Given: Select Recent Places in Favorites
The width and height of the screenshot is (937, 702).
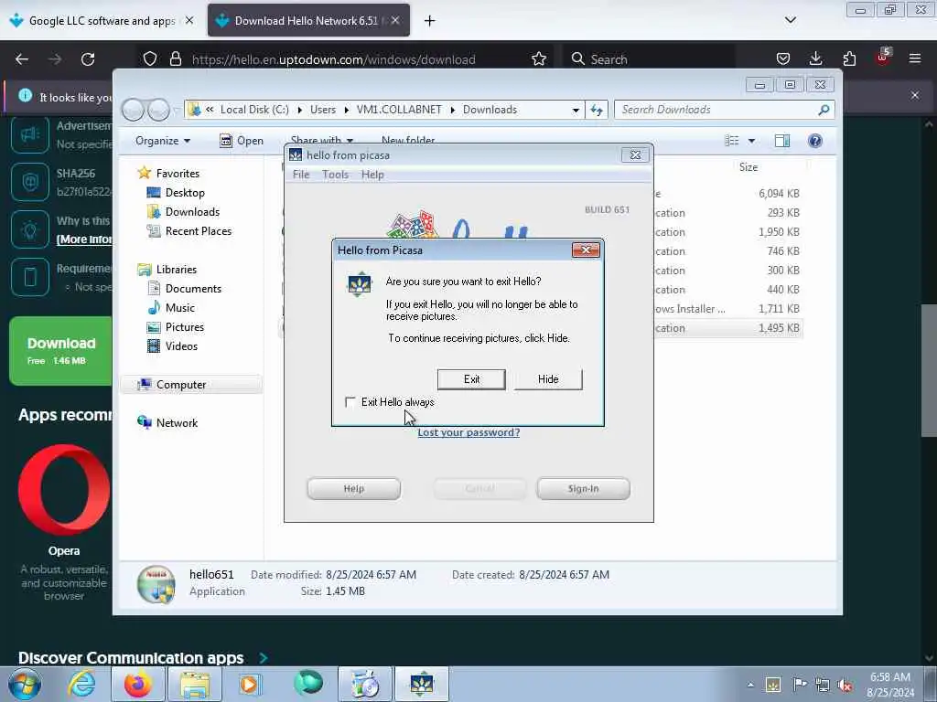Looking at the screenshot, I should [x=198, y=231].
